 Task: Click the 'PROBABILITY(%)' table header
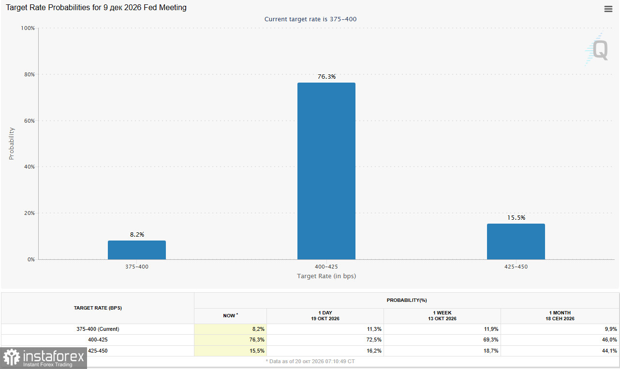pyautogui.click(x=407, y=300)
